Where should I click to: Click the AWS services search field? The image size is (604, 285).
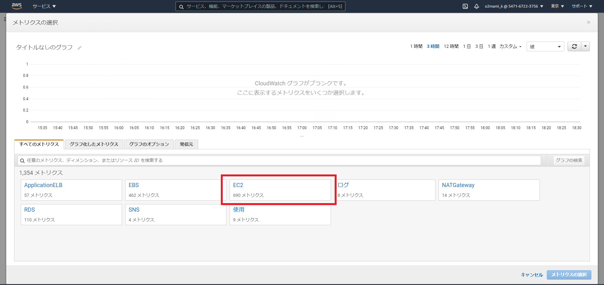pos(260,6)
